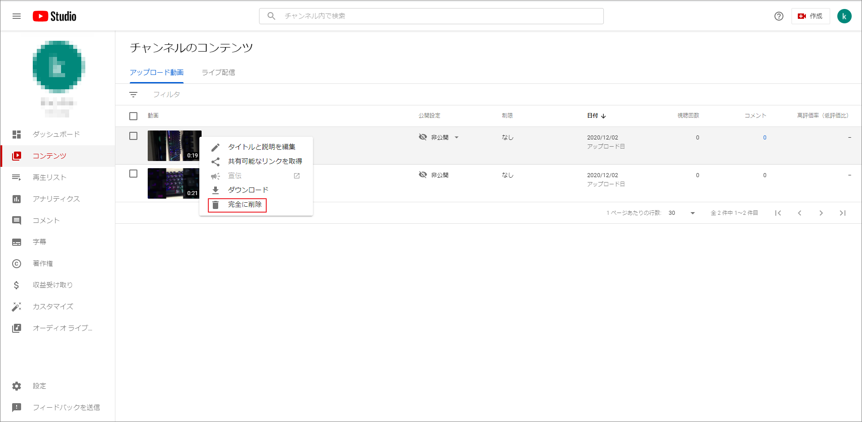Image resolution: width=862 pixels, height=422 pixels.
Task: Choose 宣伝 from the menu
Action: [256, 176]
